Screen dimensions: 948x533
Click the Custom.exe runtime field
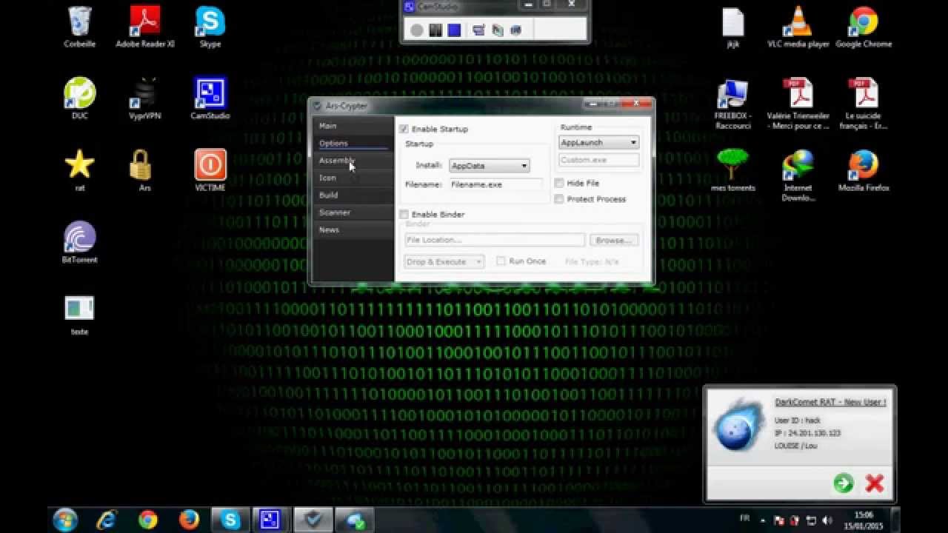598,160
